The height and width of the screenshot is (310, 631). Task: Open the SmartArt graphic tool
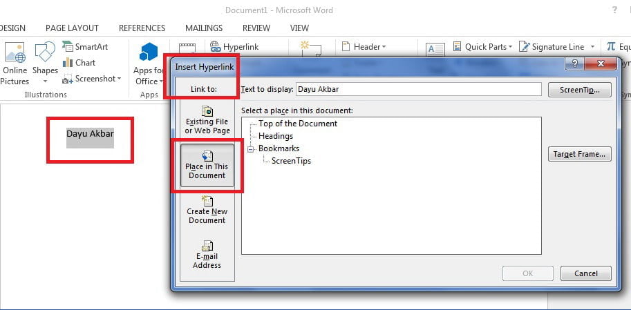85,47
